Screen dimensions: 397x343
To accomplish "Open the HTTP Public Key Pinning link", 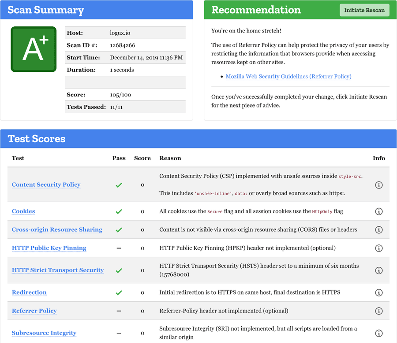I will [x=49, y=248].
